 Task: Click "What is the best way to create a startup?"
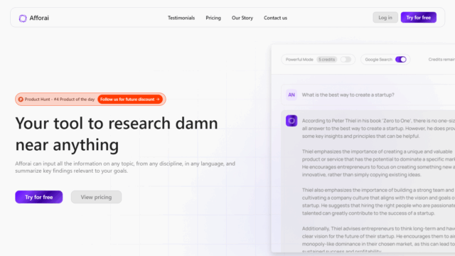pos(348,95)
